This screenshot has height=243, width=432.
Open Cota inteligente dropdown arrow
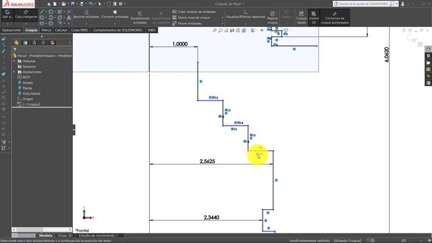26,24
